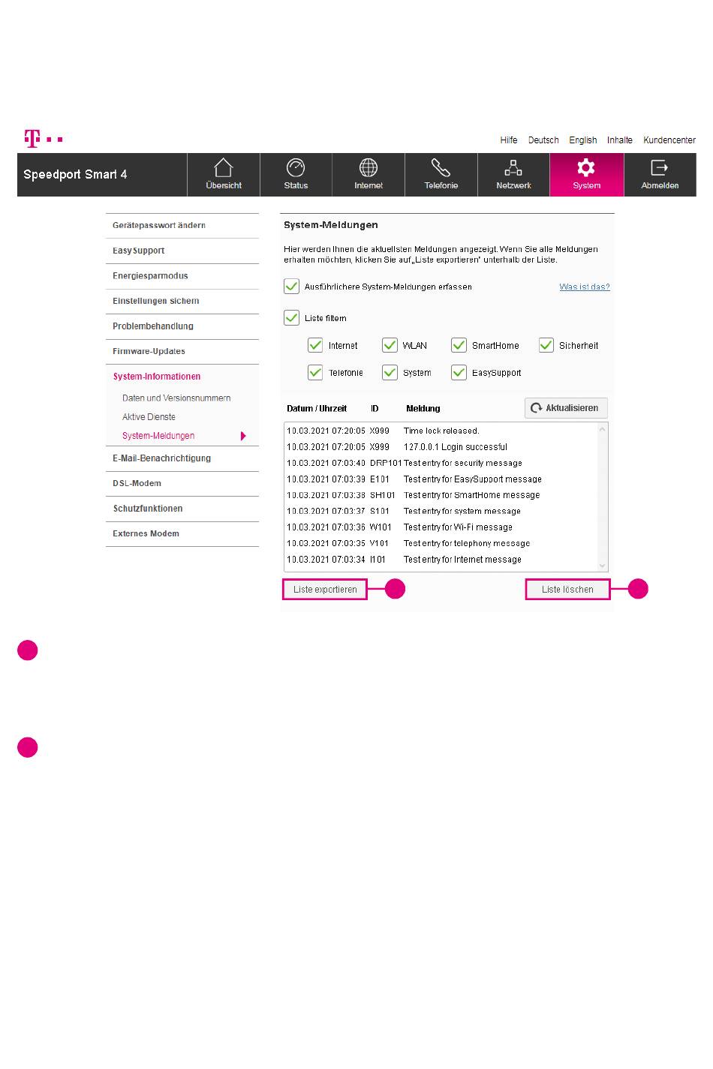Viewport: 713px width, 1069px height.
Task: Uncheck the Sicherheit filter checkbox
Action: click(x=546, y=345)
